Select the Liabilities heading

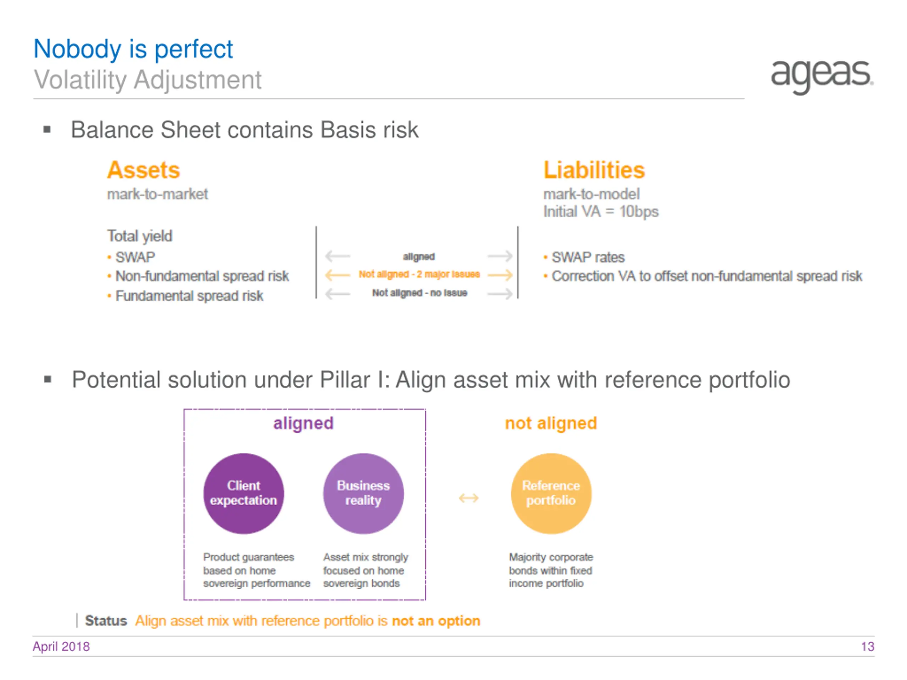point(594,170)
